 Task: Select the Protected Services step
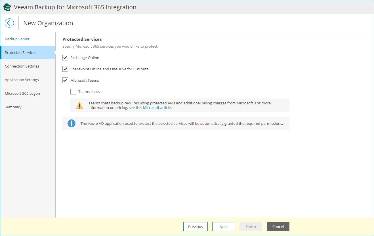(x=28, y=52)
